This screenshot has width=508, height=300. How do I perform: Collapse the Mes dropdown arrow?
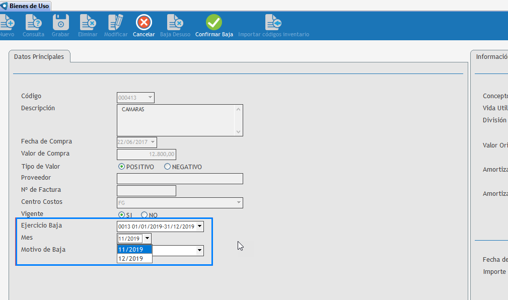(x=147, y=239)
